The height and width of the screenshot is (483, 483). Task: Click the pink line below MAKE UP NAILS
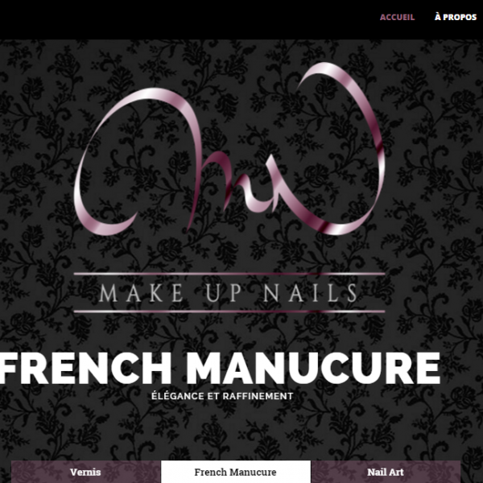pos(229,312)
